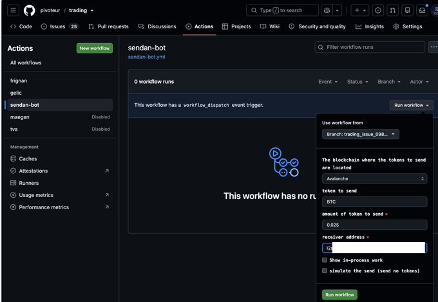Screen dimensions: 438x302
Task: Select the disabled maegen workflow
Action: [x=60, y=117]
